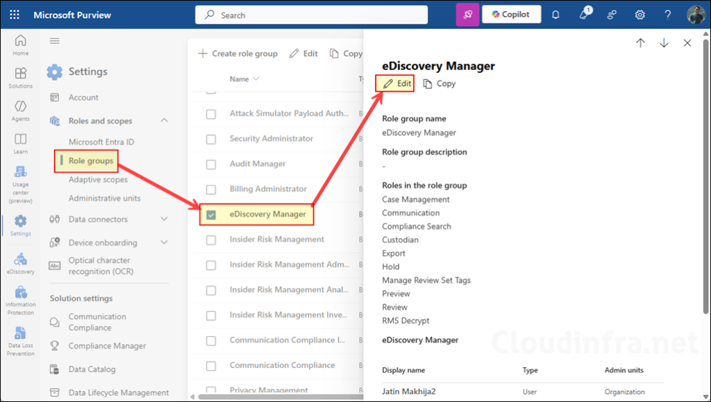
Task: Launch Copilot from the top bar
Action: 511,14
